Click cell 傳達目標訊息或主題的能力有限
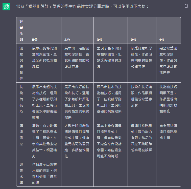This screenshot has width=191, height=189. coord(142,141)
